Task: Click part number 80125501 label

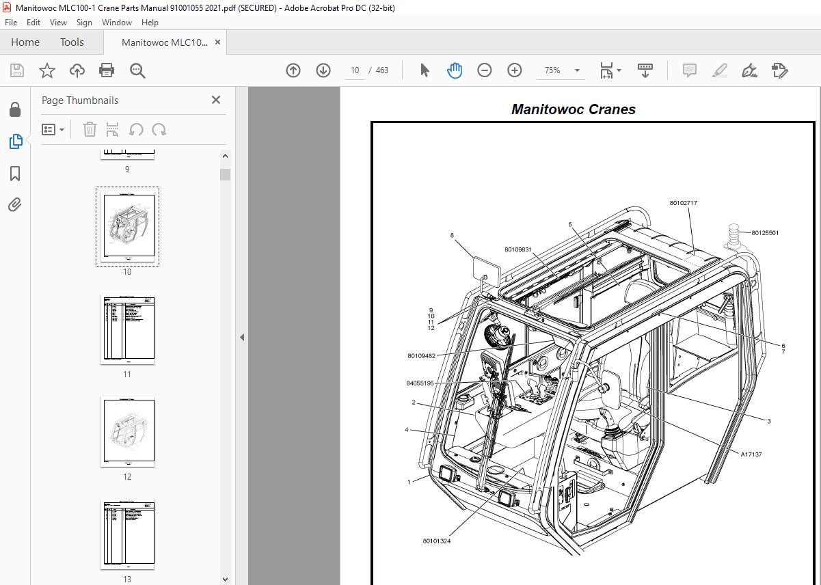Action: (x=765, y=233)
